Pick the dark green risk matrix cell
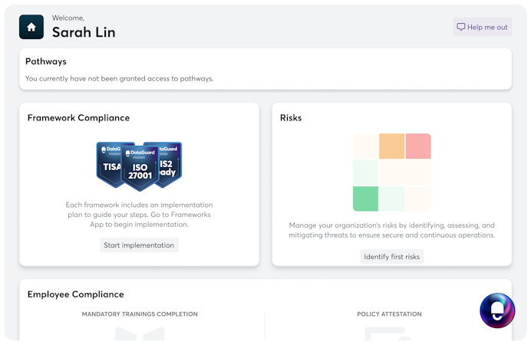 click(365, 198)
